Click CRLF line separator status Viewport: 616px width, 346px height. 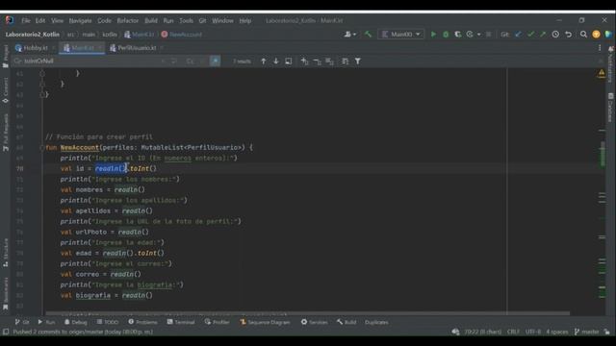tap(513, 332)
